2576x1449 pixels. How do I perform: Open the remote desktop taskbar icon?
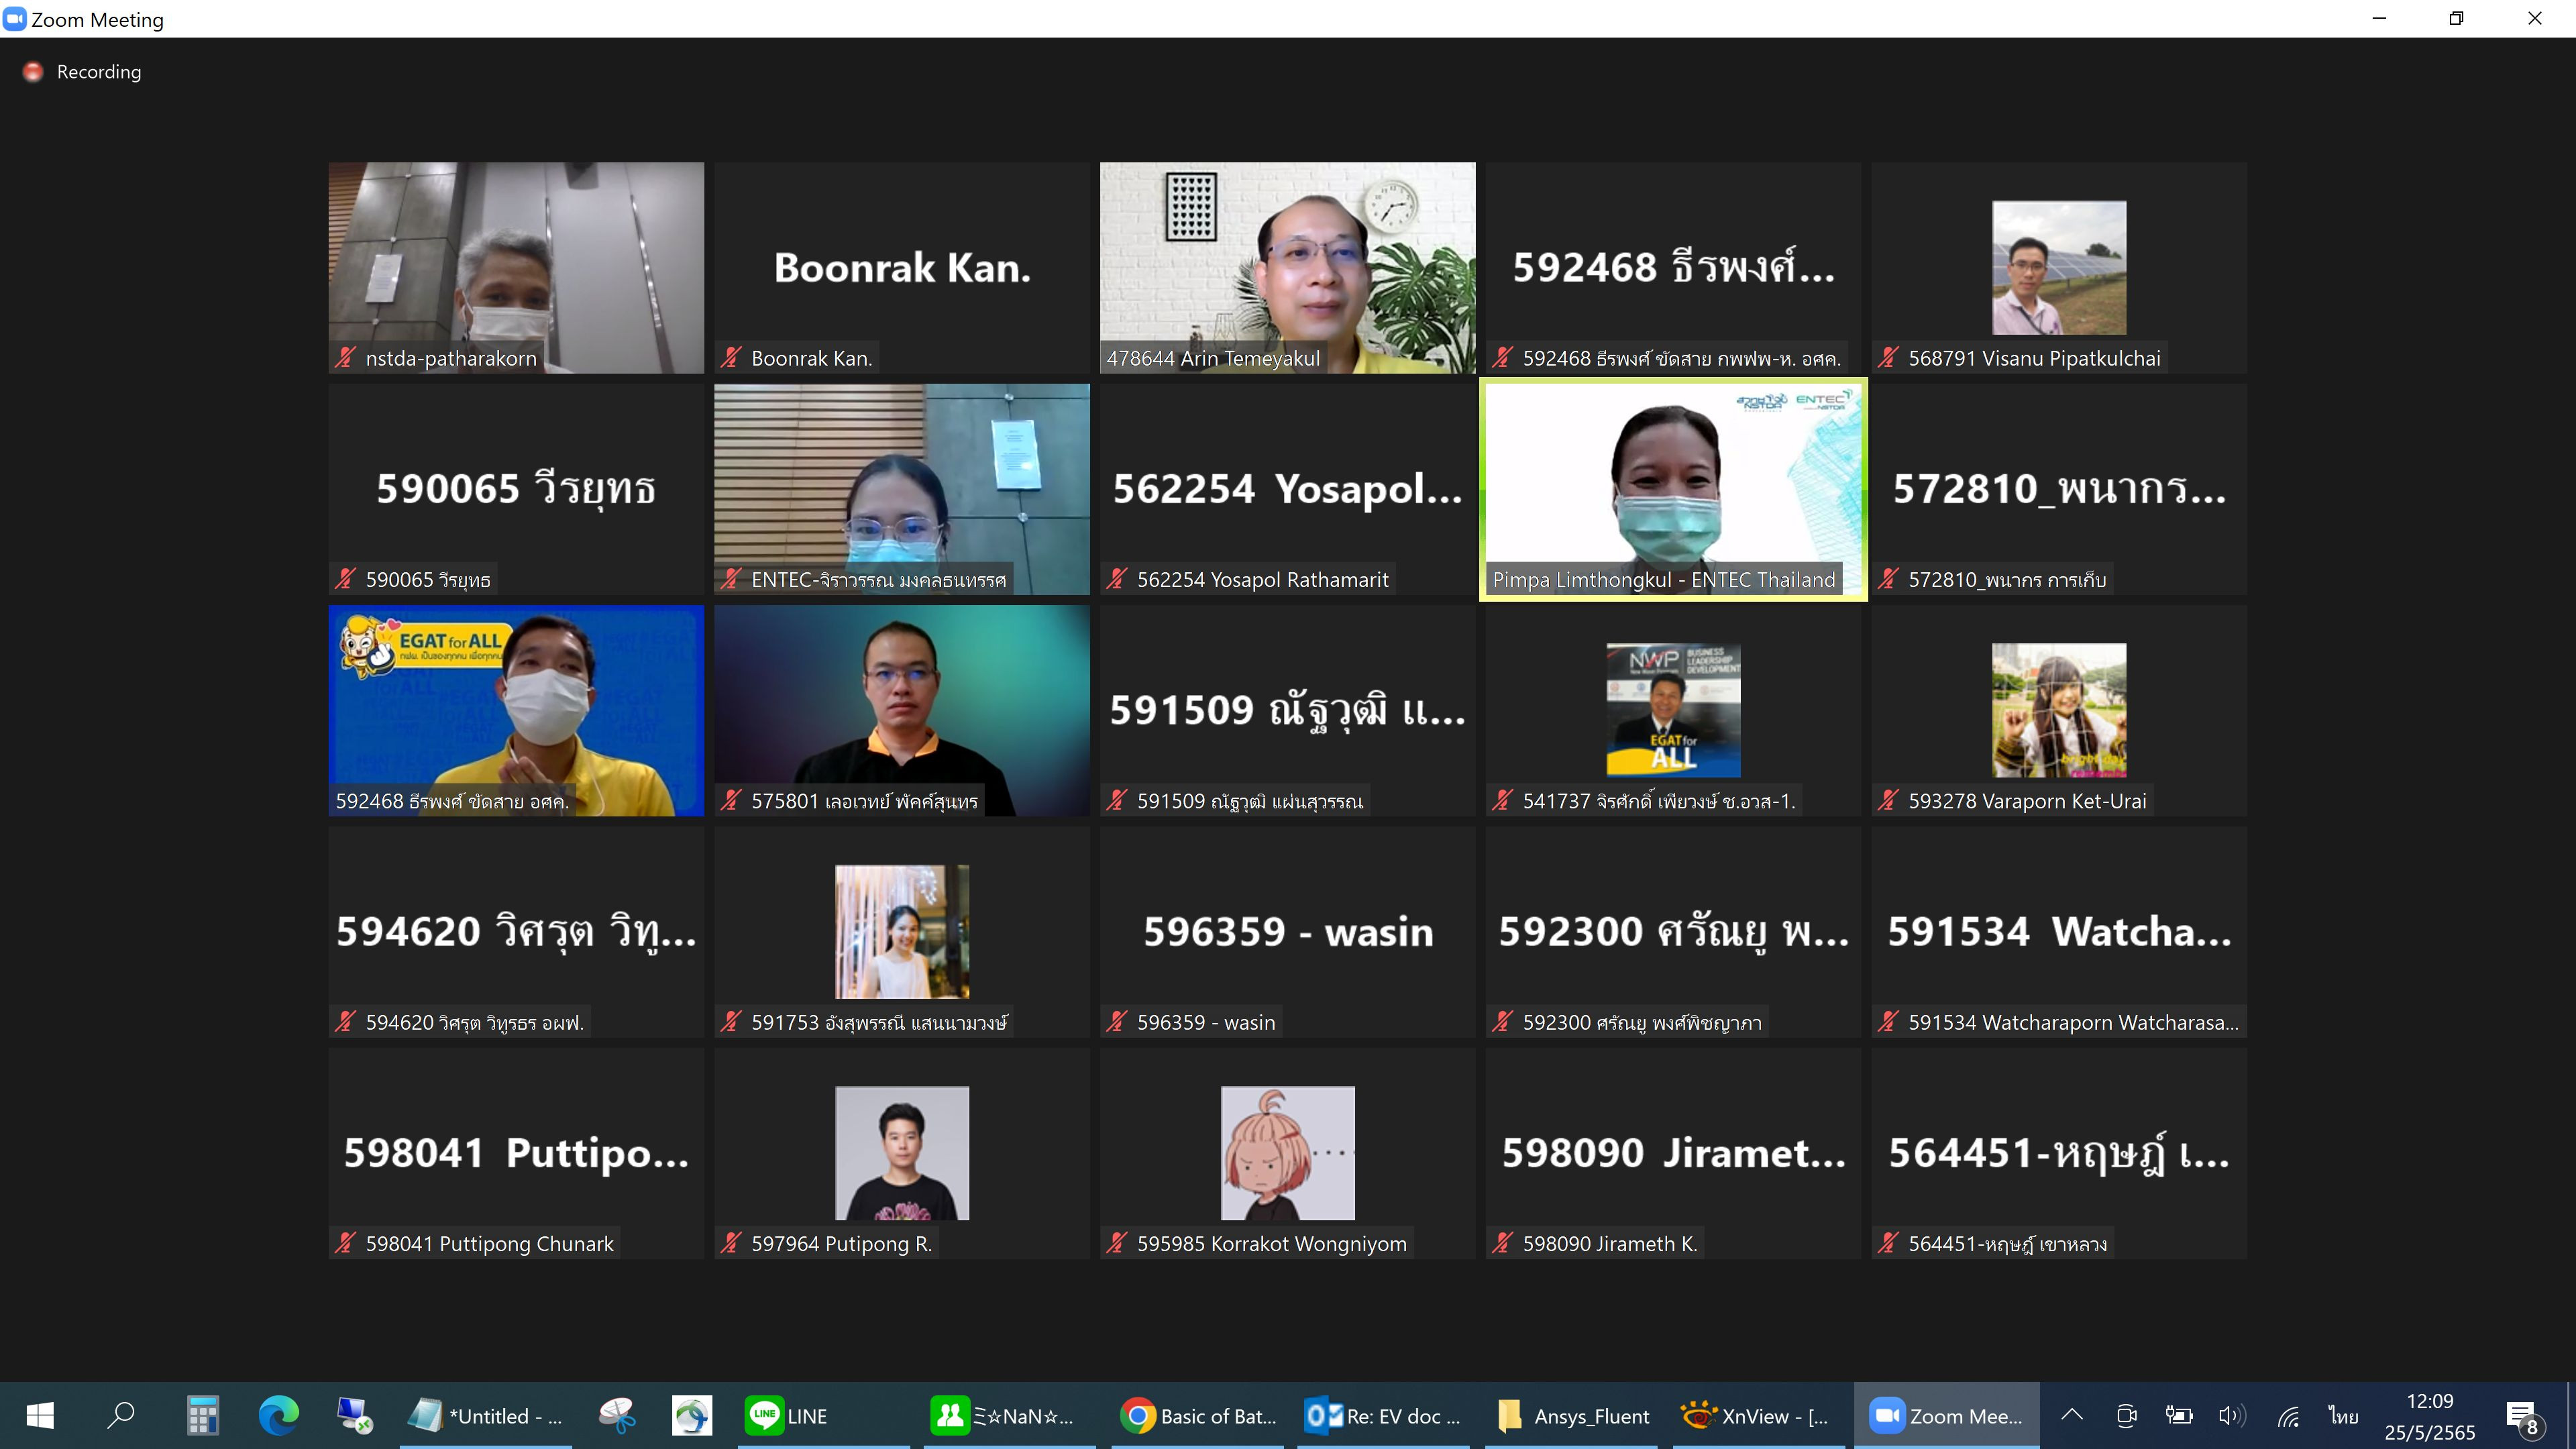point(354,1416)
